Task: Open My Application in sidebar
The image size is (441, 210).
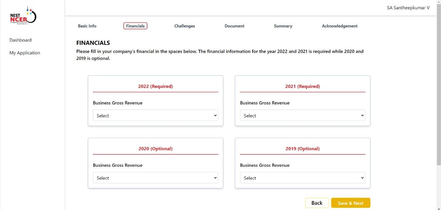Action: coord(25,53)
